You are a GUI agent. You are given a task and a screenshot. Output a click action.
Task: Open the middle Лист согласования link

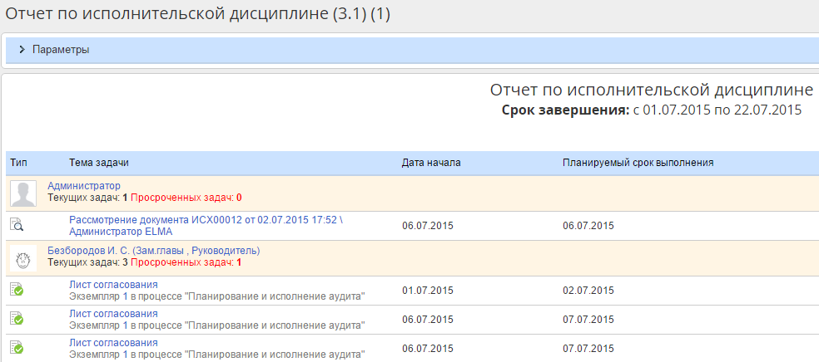(113, 314)
